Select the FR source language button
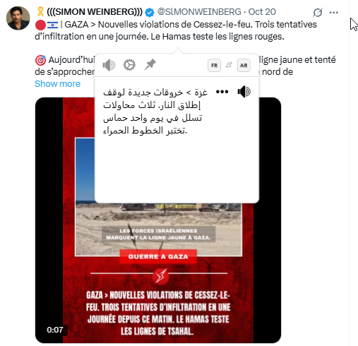 (214, 66)
